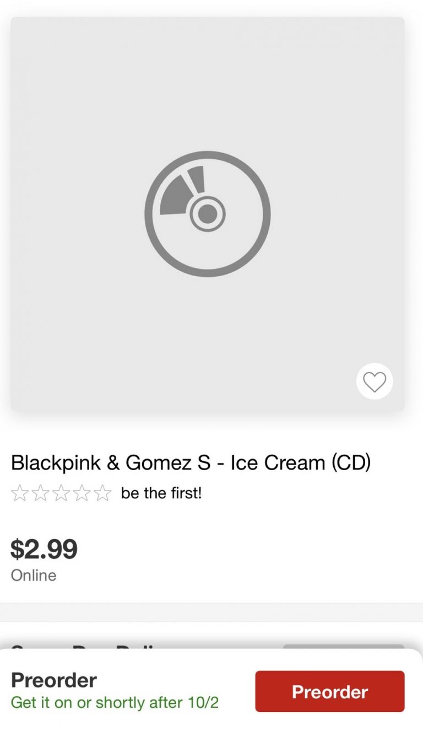Select the second rating star
This screenshot has width=423, height=733.
pyautogui.click(x=40, y=493)
